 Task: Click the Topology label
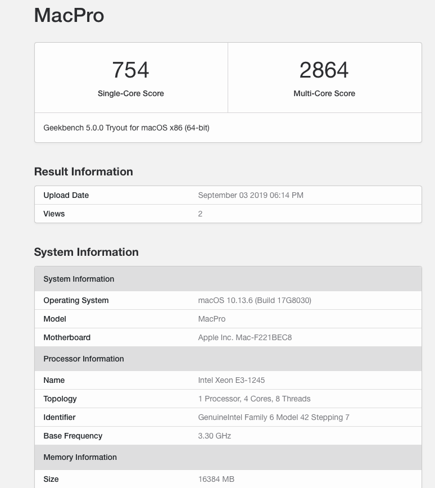pyautogui.click(x=60, y=399)
